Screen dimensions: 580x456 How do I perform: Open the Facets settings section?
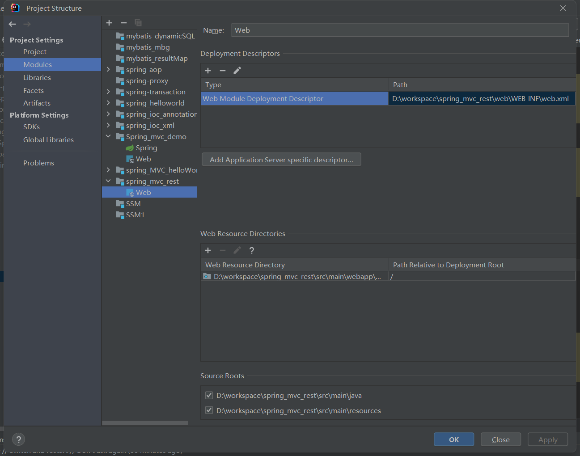(34, 91)
